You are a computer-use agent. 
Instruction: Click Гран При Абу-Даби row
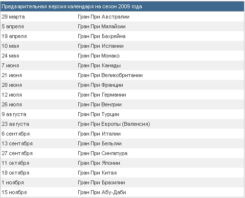pyautogui.click(x=122, y=192)
